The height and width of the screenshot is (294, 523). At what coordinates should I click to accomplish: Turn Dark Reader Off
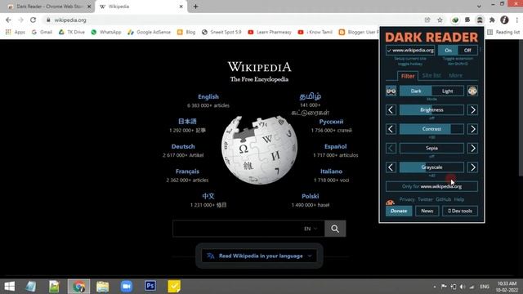click(467, 51)
